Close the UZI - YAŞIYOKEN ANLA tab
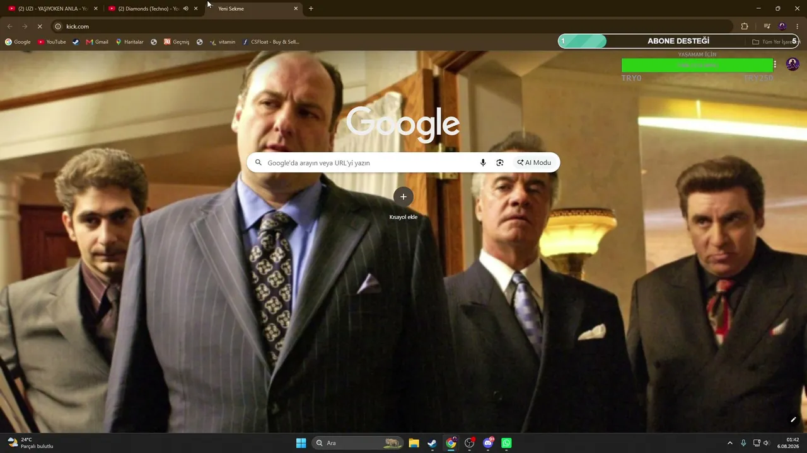 pos(96,9)
